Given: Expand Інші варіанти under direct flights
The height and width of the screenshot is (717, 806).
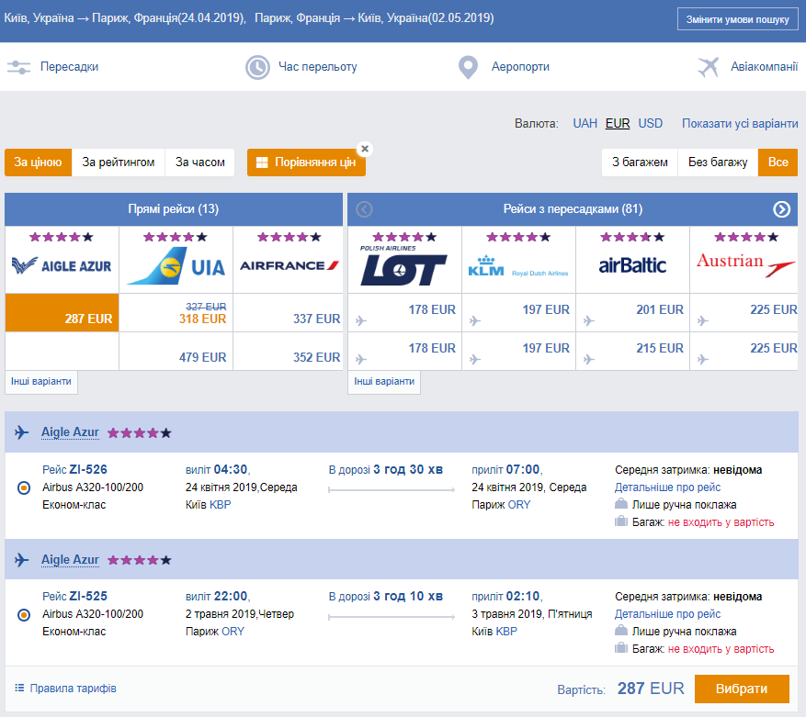Looking at the screenshot, I should coord(41,382).
